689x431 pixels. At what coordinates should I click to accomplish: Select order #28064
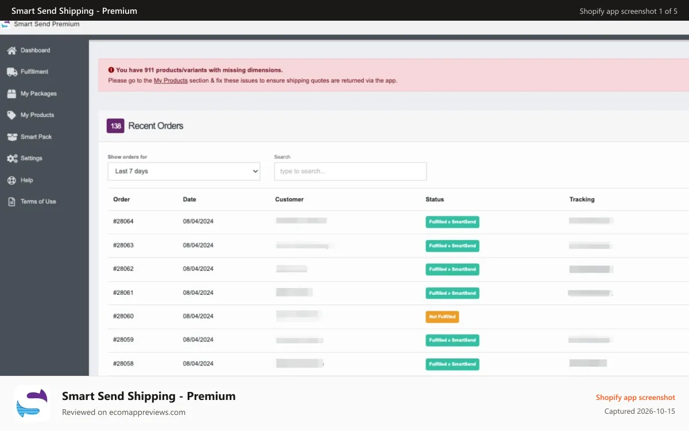[123, 221]
